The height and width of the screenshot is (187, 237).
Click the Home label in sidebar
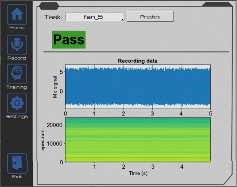(17, 28)
